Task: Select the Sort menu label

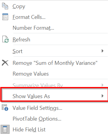Action: tap(18, 51)
